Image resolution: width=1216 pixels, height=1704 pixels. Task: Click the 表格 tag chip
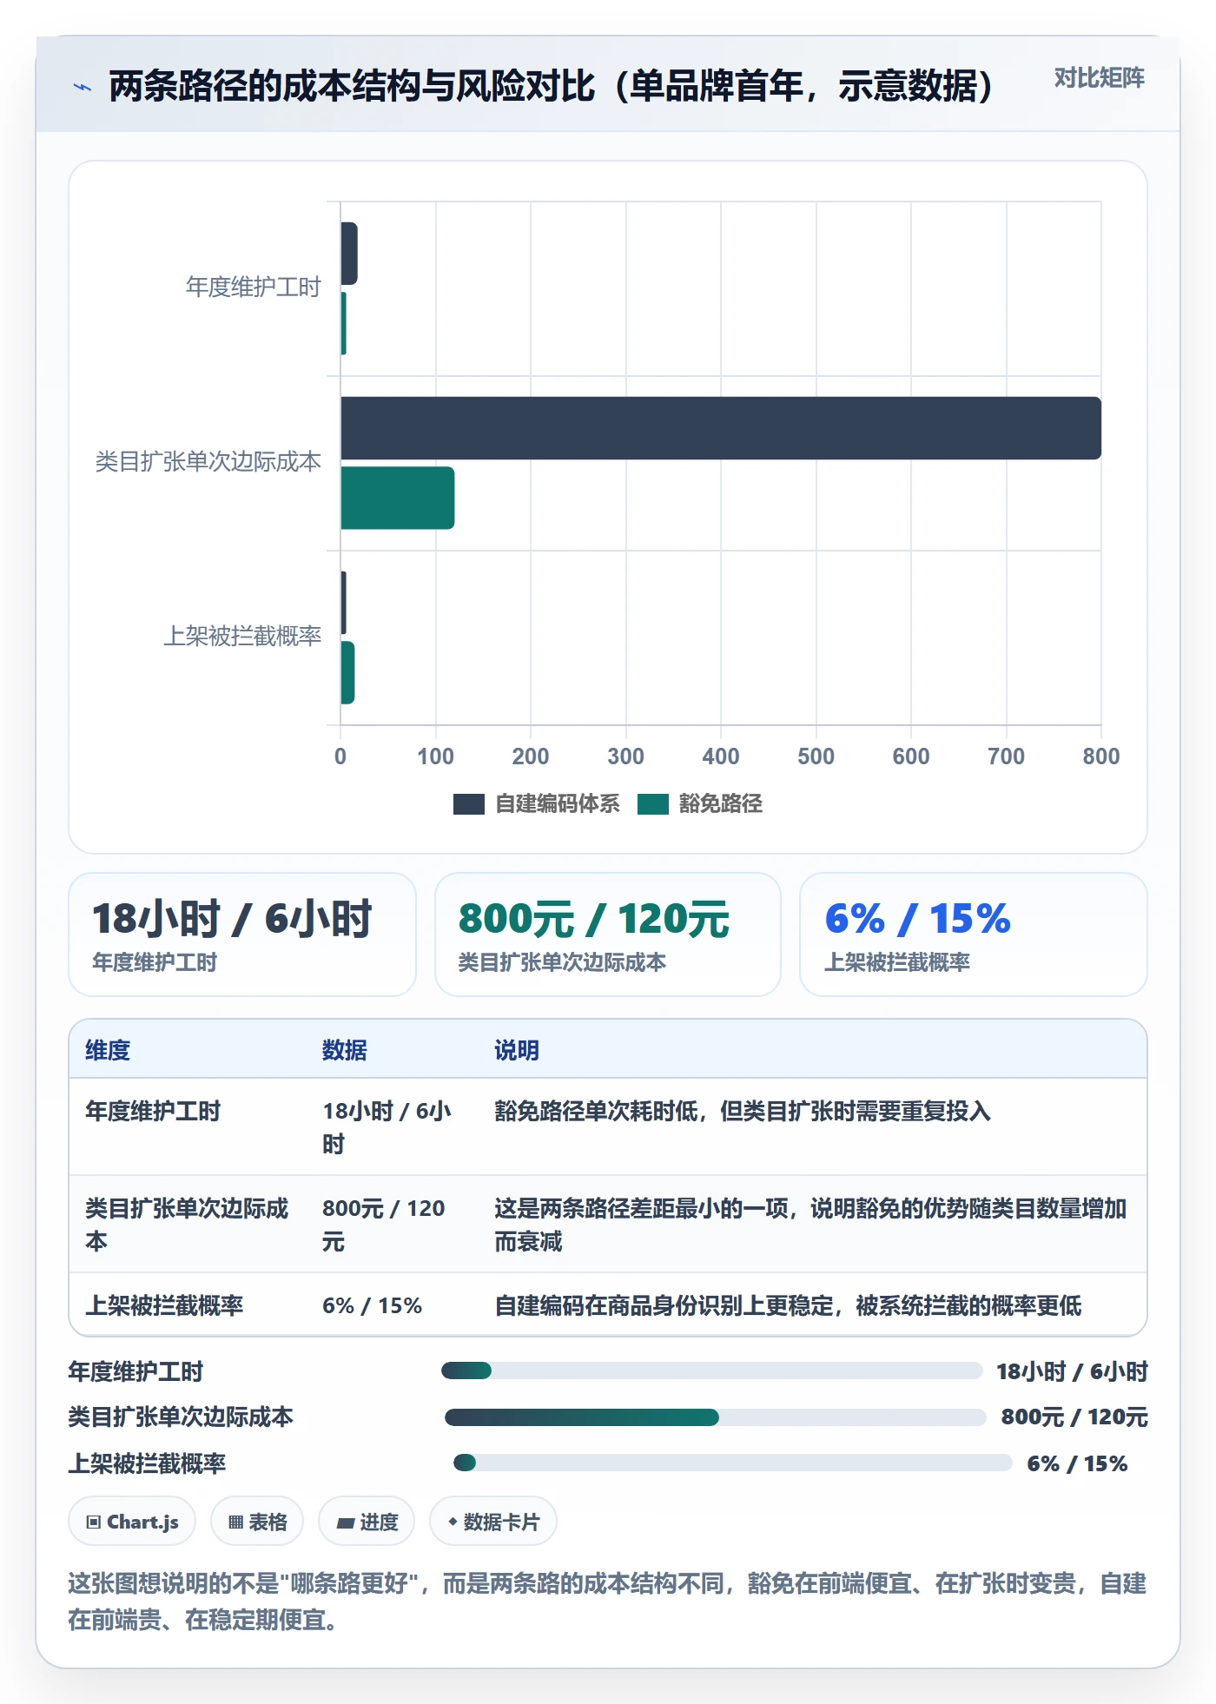[x=257, y=1522]
